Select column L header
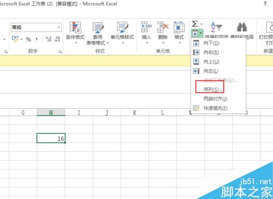 coord(163,113)
